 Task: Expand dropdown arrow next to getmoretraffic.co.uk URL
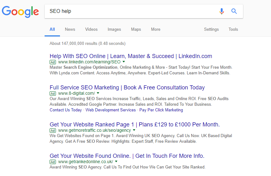coord(134,130)
